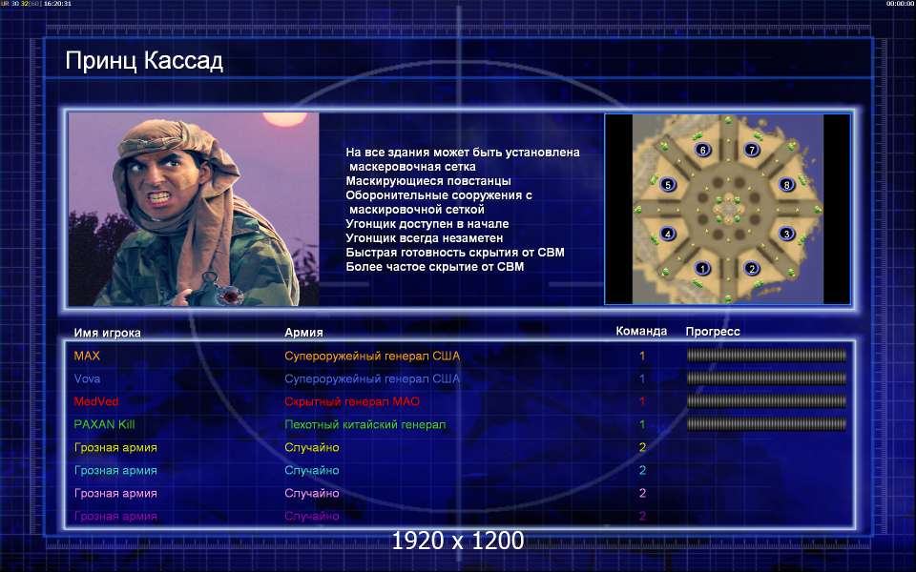Select the player name "MedVed"

pos(96,401)
